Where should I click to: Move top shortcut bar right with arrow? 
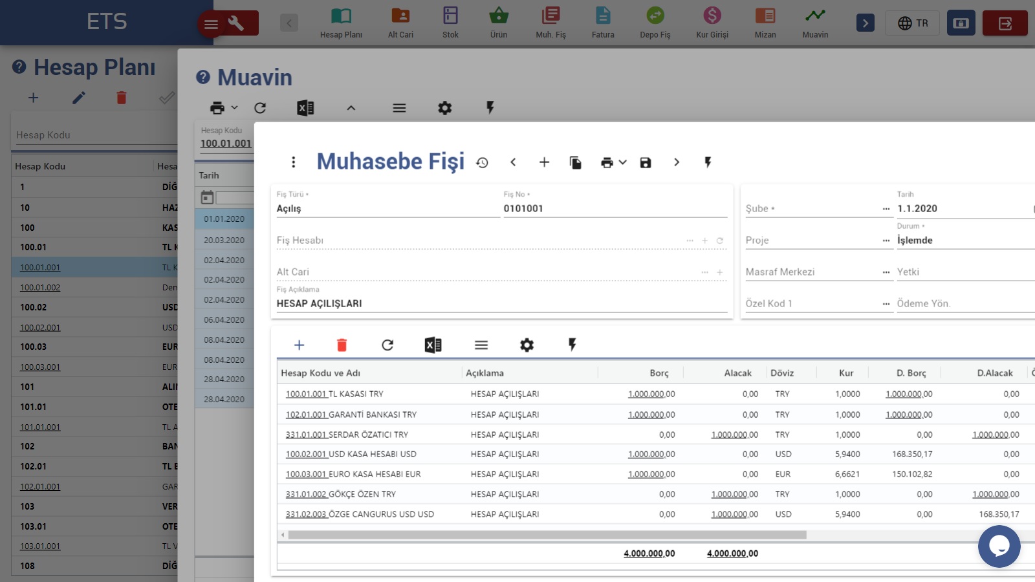tap(865, 23)
